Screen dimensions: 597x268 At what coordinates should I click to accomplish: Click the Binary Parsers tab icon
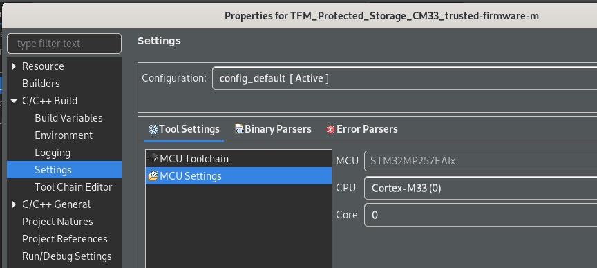pyautogui.click(x=239, y=129)
